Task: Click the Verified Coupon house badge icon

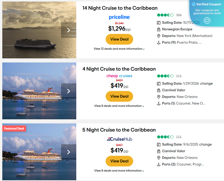Action: coord(207,20)
